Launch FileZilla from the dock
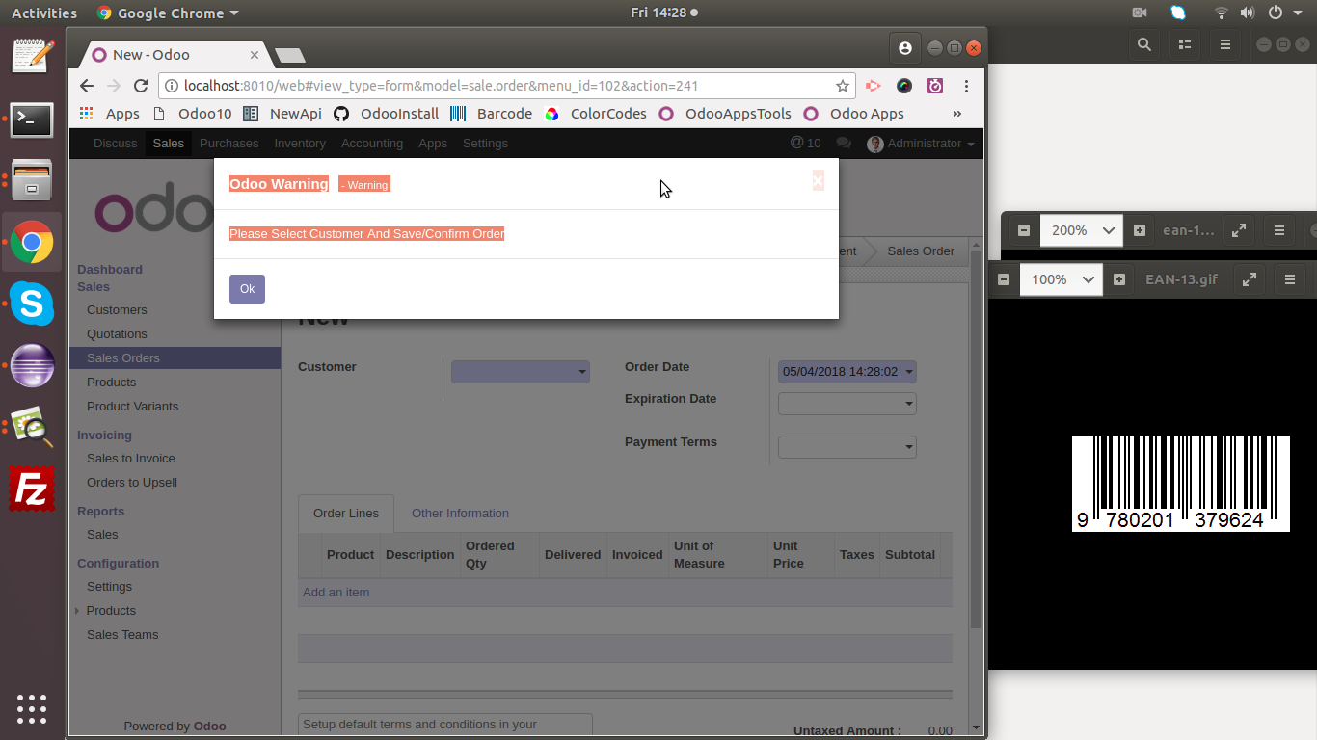The image size is (1317, 740). [x=32, y=489]
